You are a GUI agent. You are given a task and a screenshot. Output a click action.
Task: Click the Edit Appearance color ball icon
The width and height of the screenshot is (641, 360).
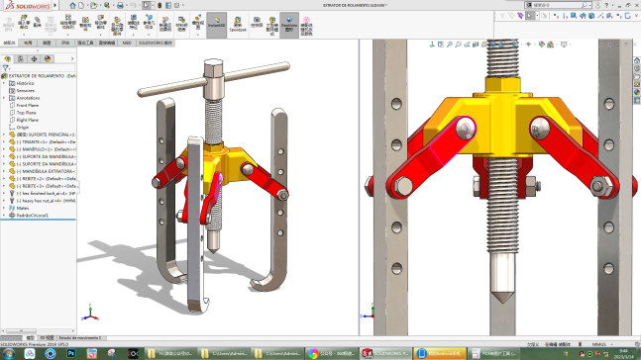pos(542,45)
